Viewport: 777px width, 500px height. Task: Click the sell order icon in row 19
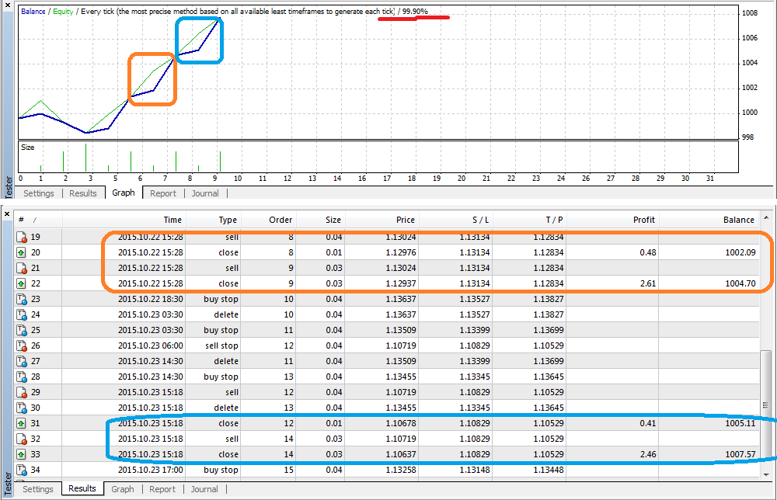click(23, 237)
